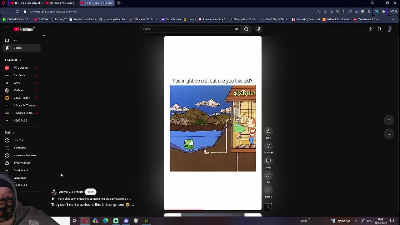Reload the page
The image size is (400, 225).
[17, 12]
